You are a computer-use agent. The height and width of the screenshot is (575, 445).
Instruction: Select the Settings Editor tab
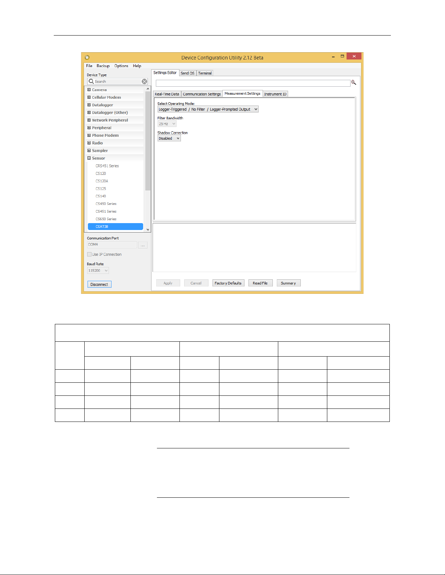pyautogui.click(x=165, y=73)
